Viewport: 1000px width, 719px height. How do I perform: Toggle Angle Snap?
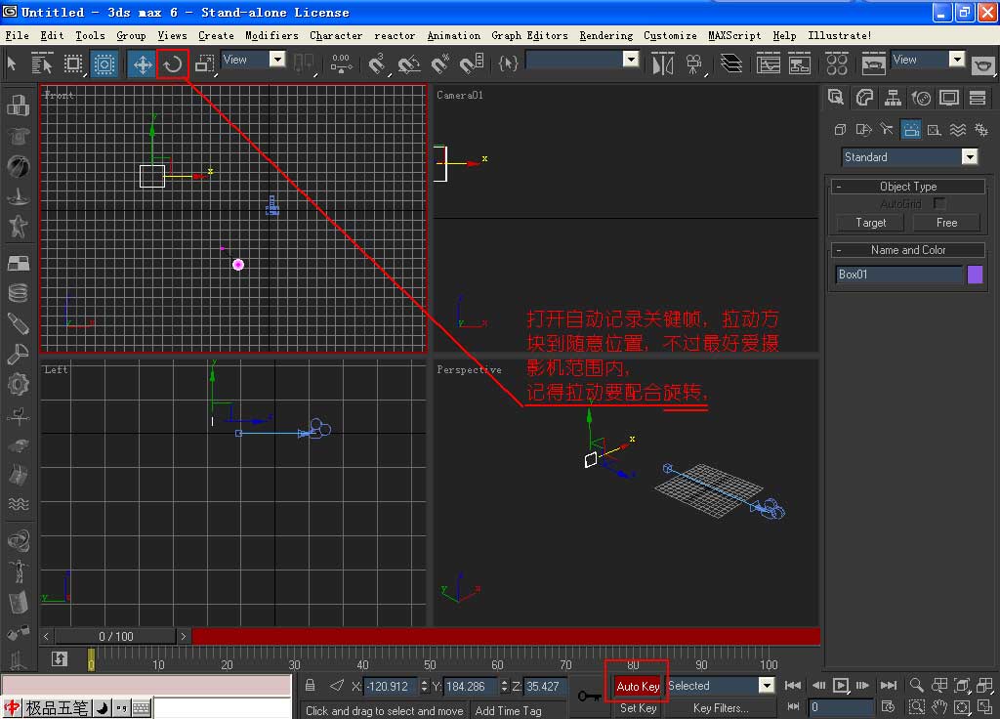(409, 63)
